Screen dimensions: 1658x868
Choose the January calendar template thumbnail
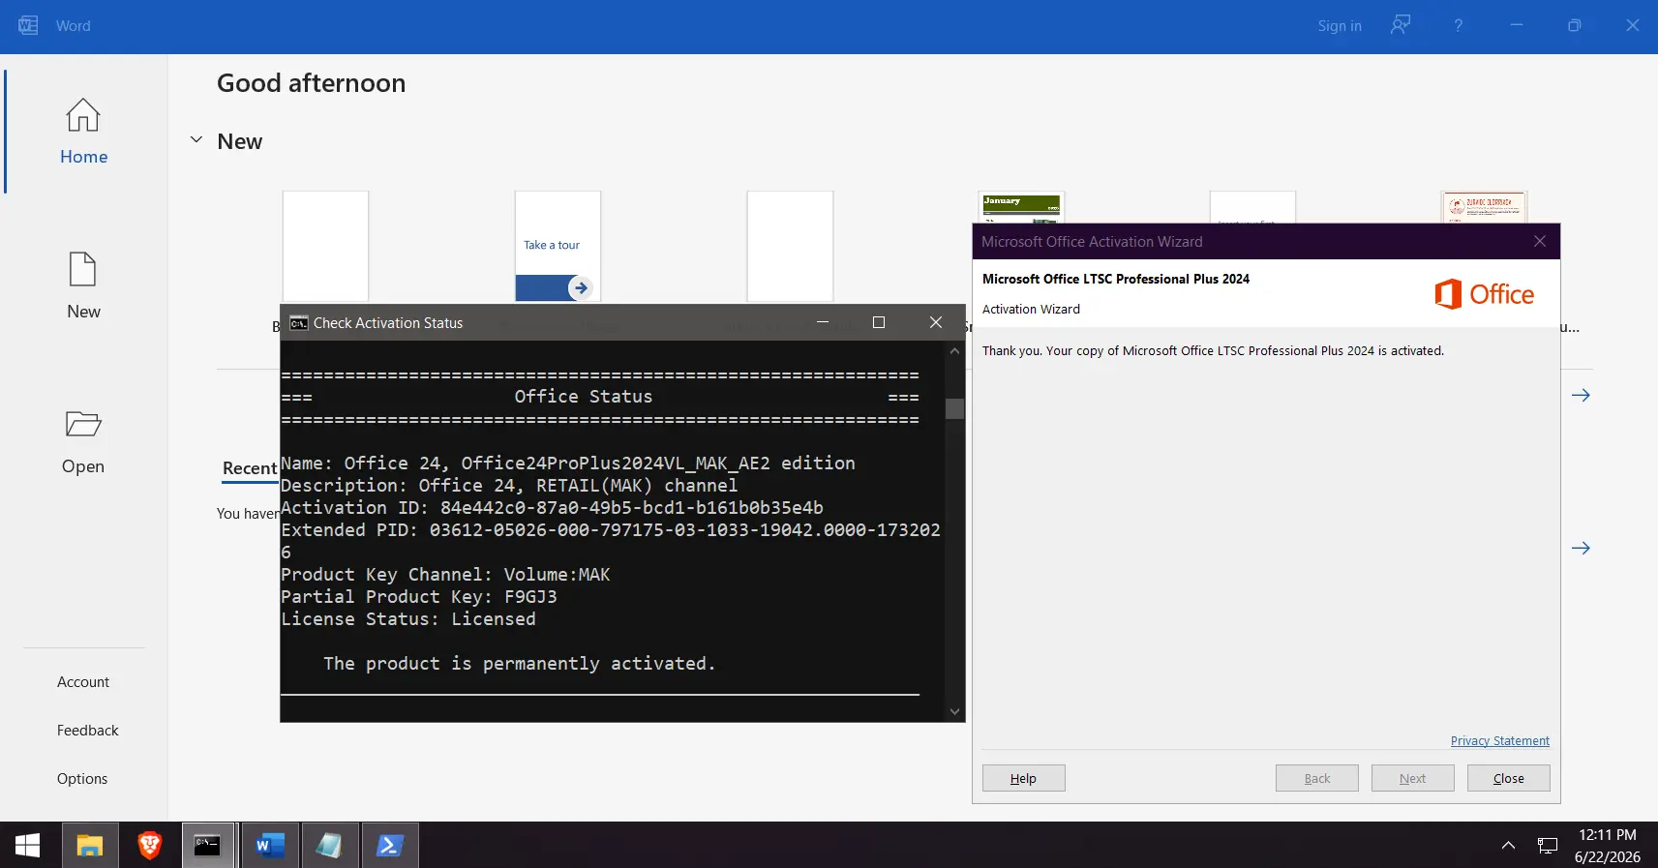(1021, 207)
